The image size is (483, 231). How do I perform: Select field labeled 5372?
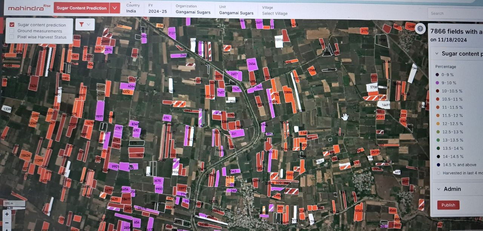point(128,92)
